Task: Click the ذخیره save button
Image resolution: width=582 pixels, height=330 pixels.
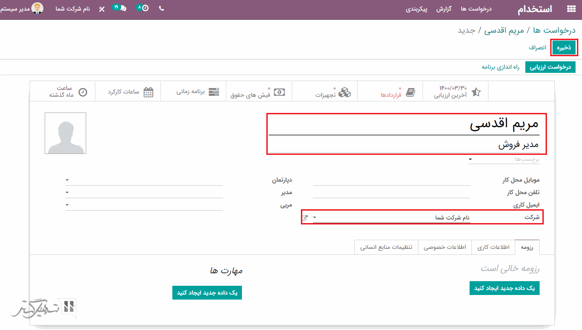Action: 564,47
